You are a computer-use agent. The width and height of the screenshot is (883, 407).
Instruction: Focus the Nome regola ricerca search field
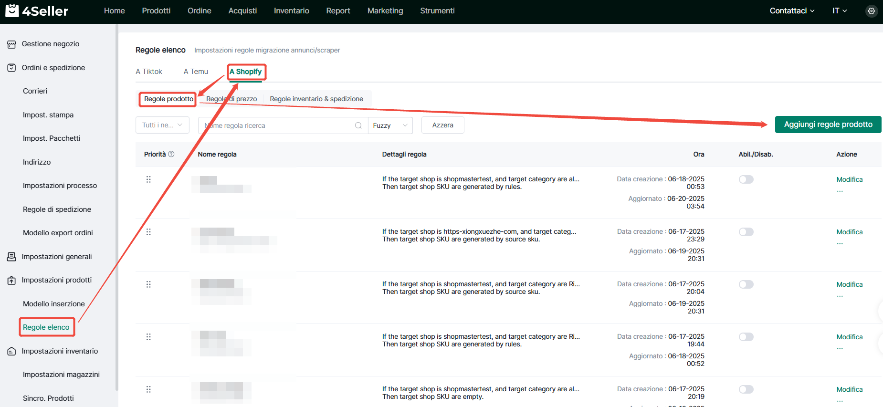pos(283,125)
